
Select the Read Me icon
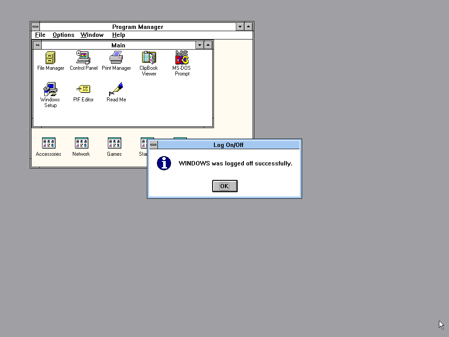pyautogui.click(x=116, y=92)
